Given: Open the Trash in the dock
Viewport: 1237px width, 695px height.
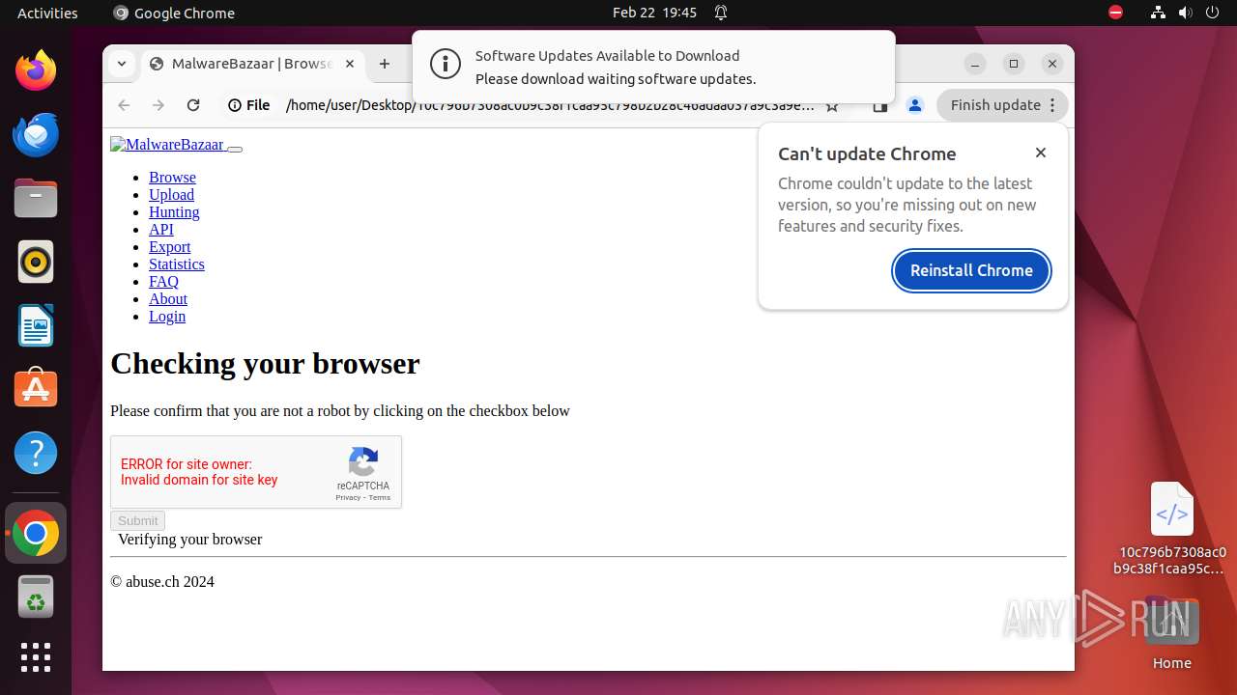Looking at the screenshot, I should click(x=36, y=597).
